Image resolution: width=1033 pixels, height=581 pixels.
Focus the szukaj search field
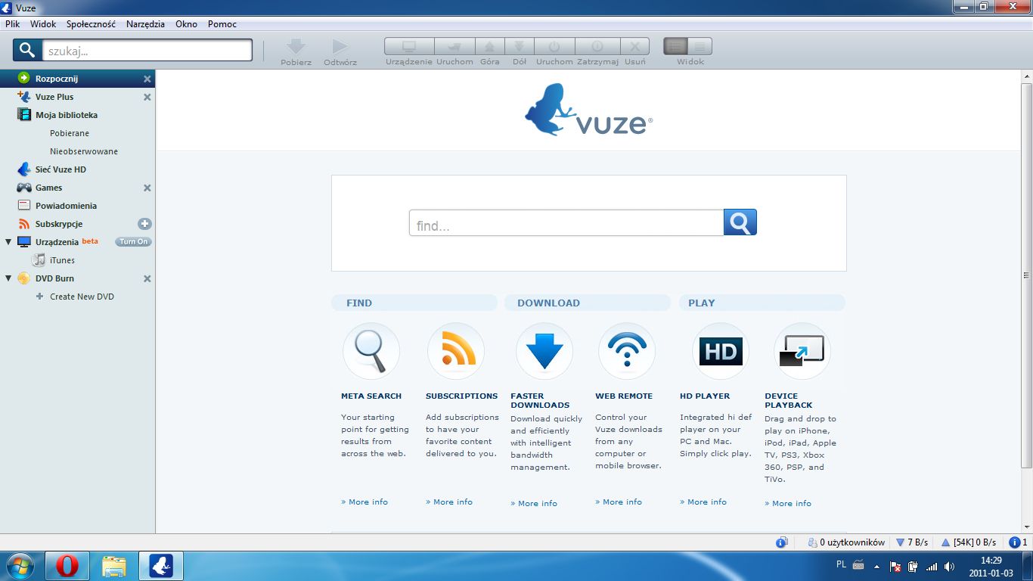click(147, 51)
